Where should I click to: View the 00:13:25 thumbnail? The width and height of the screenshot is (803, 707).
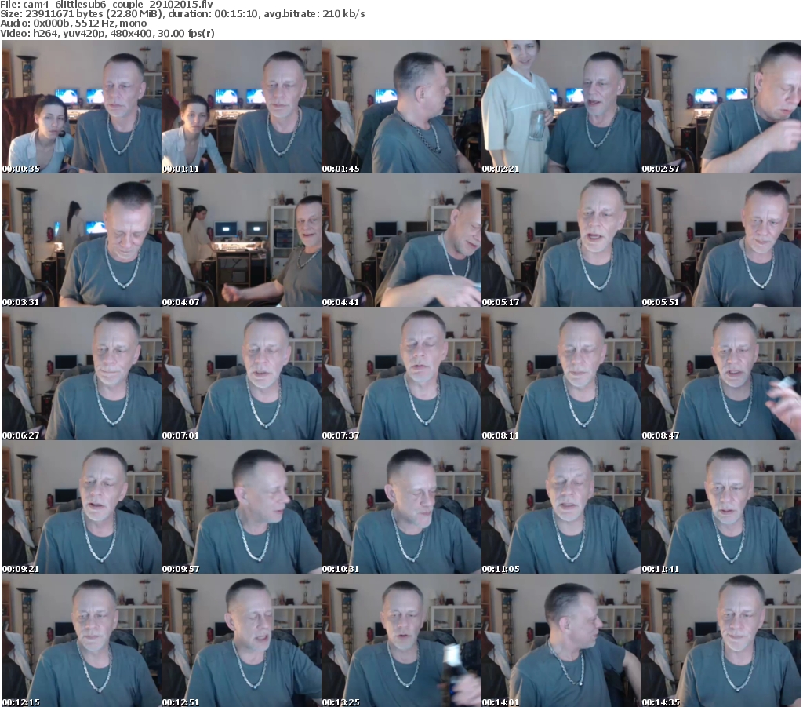click(401, 640)
